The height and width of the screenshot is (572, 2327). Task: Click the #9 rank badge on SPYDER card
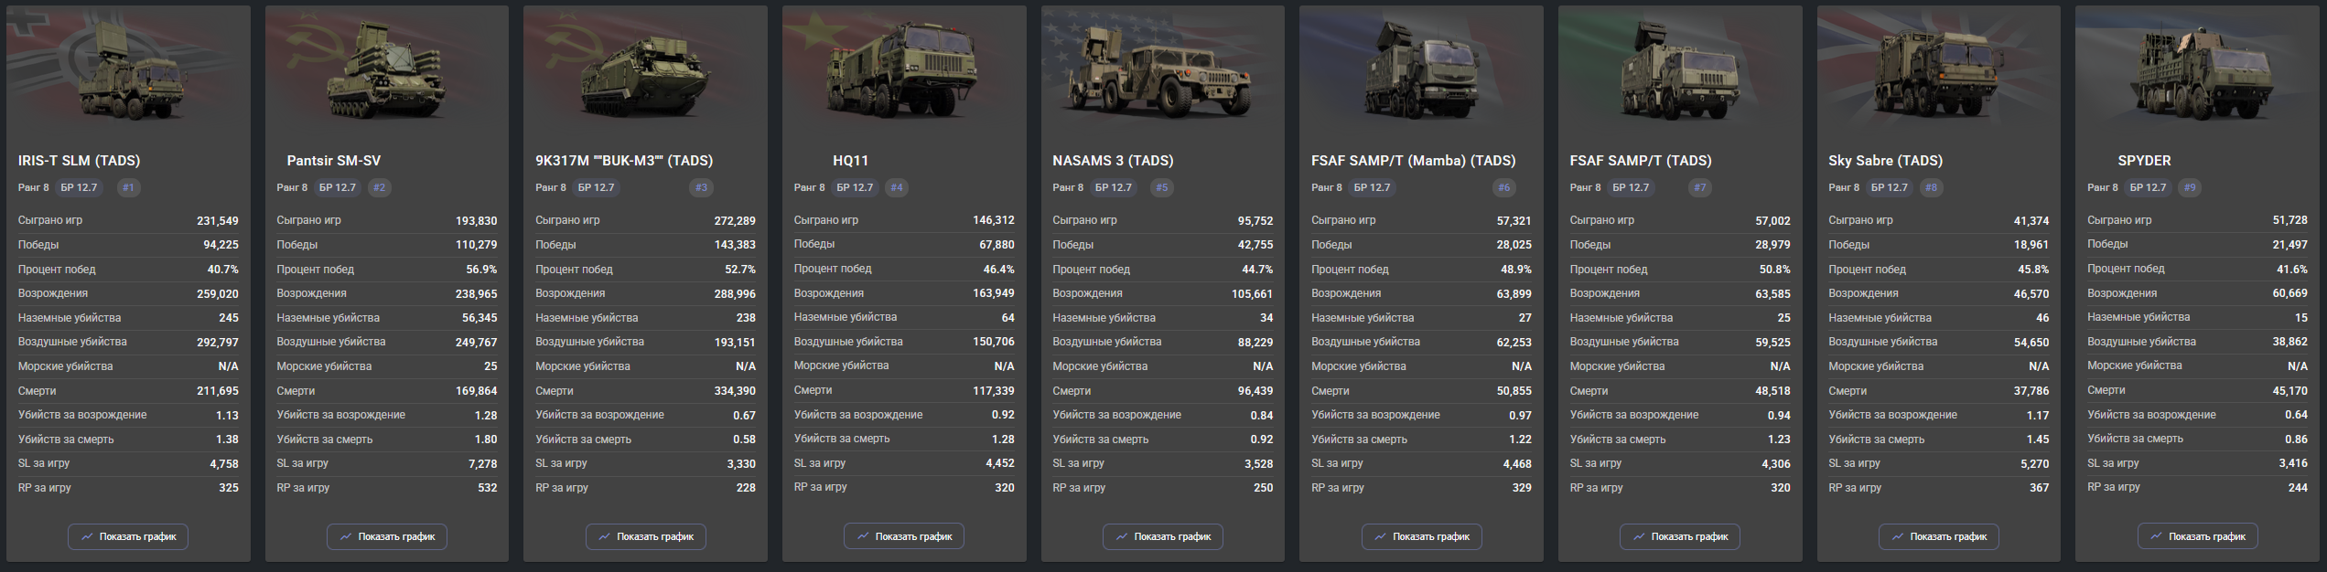pos(2189,187)
